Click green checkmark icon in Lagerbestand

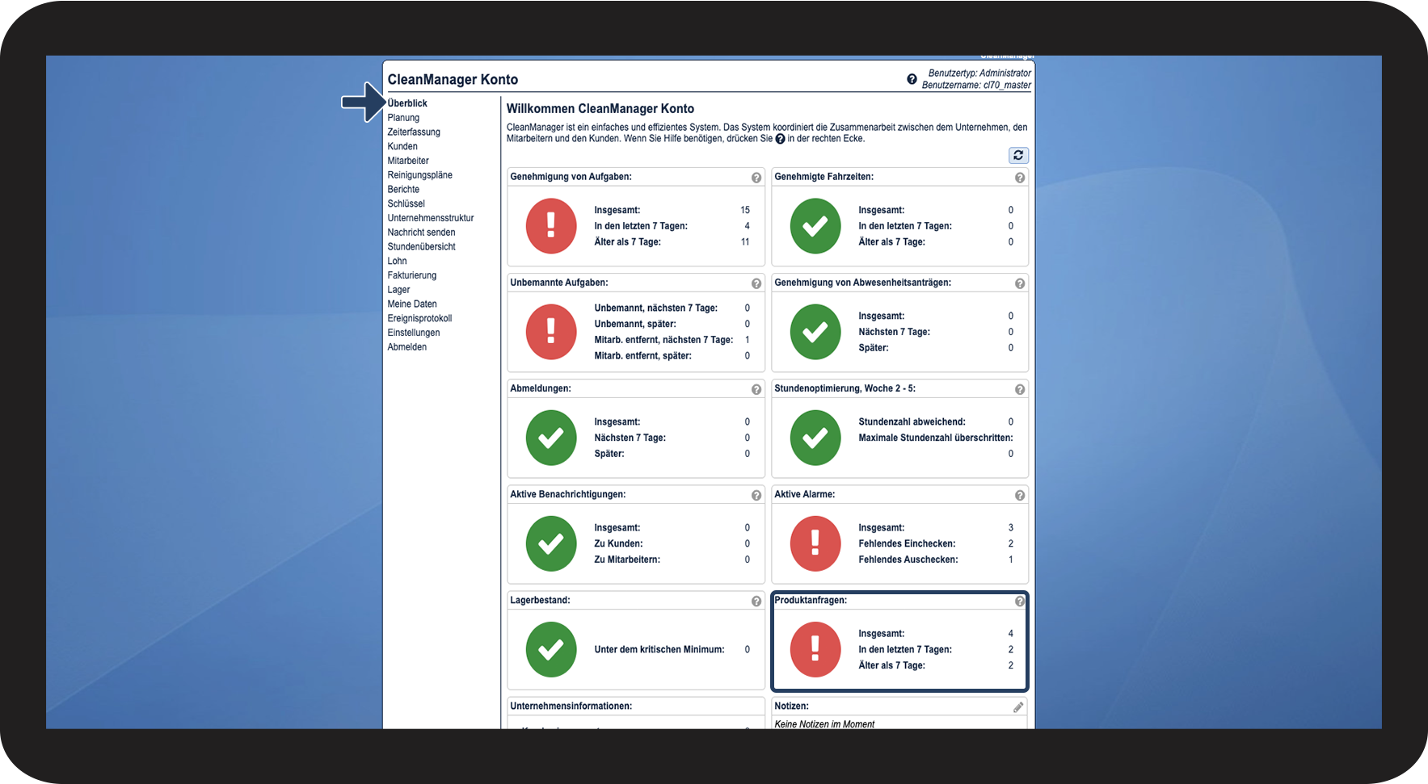pyautogui.click(x=551, y=649)
